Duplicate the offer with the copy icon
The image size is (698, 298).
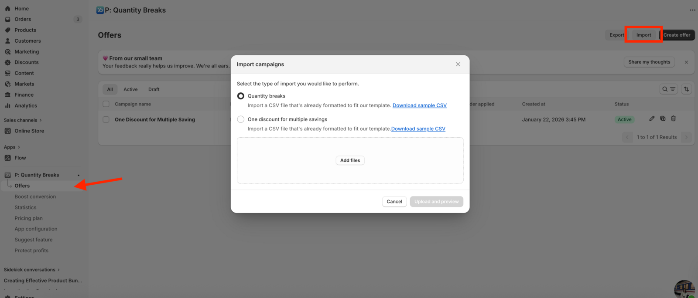(x=663, y=119)
